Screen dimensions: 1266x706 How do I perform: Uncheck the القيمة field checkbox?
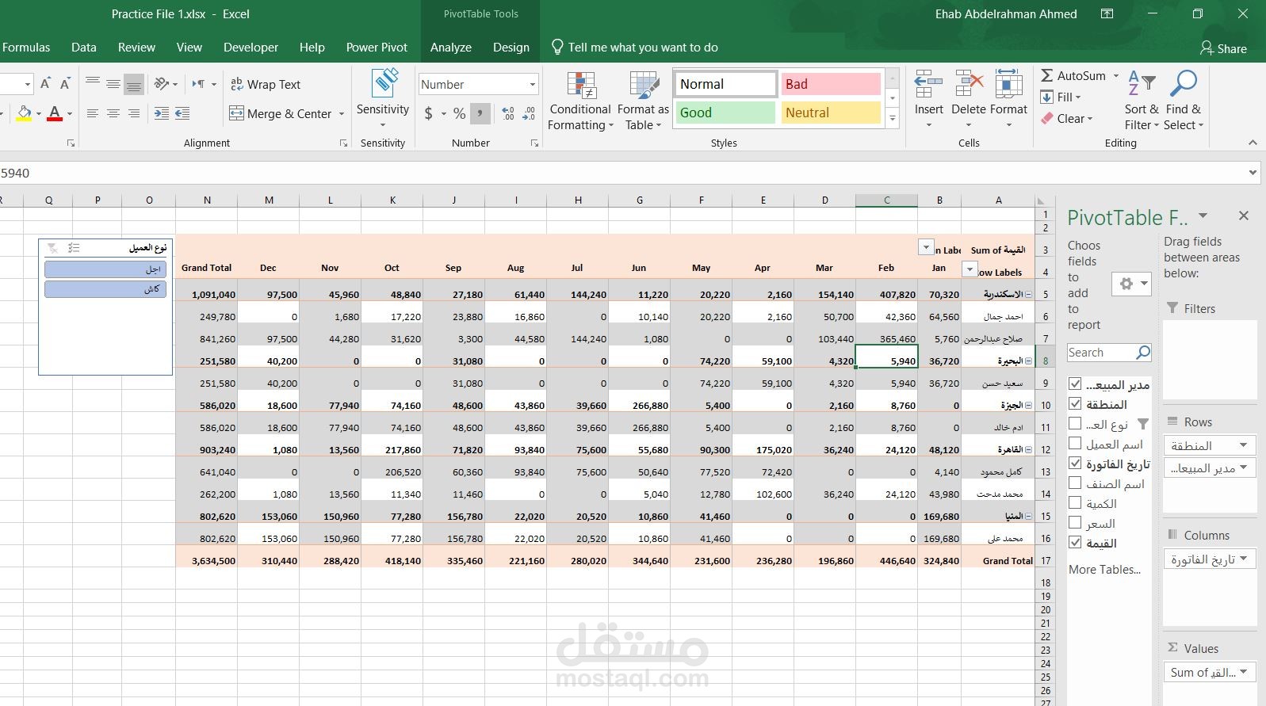click(1075, 542)
